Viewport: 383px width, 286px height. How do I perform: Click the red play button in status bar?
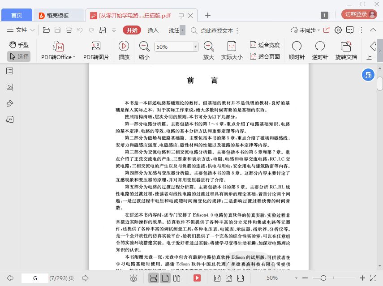197,278
